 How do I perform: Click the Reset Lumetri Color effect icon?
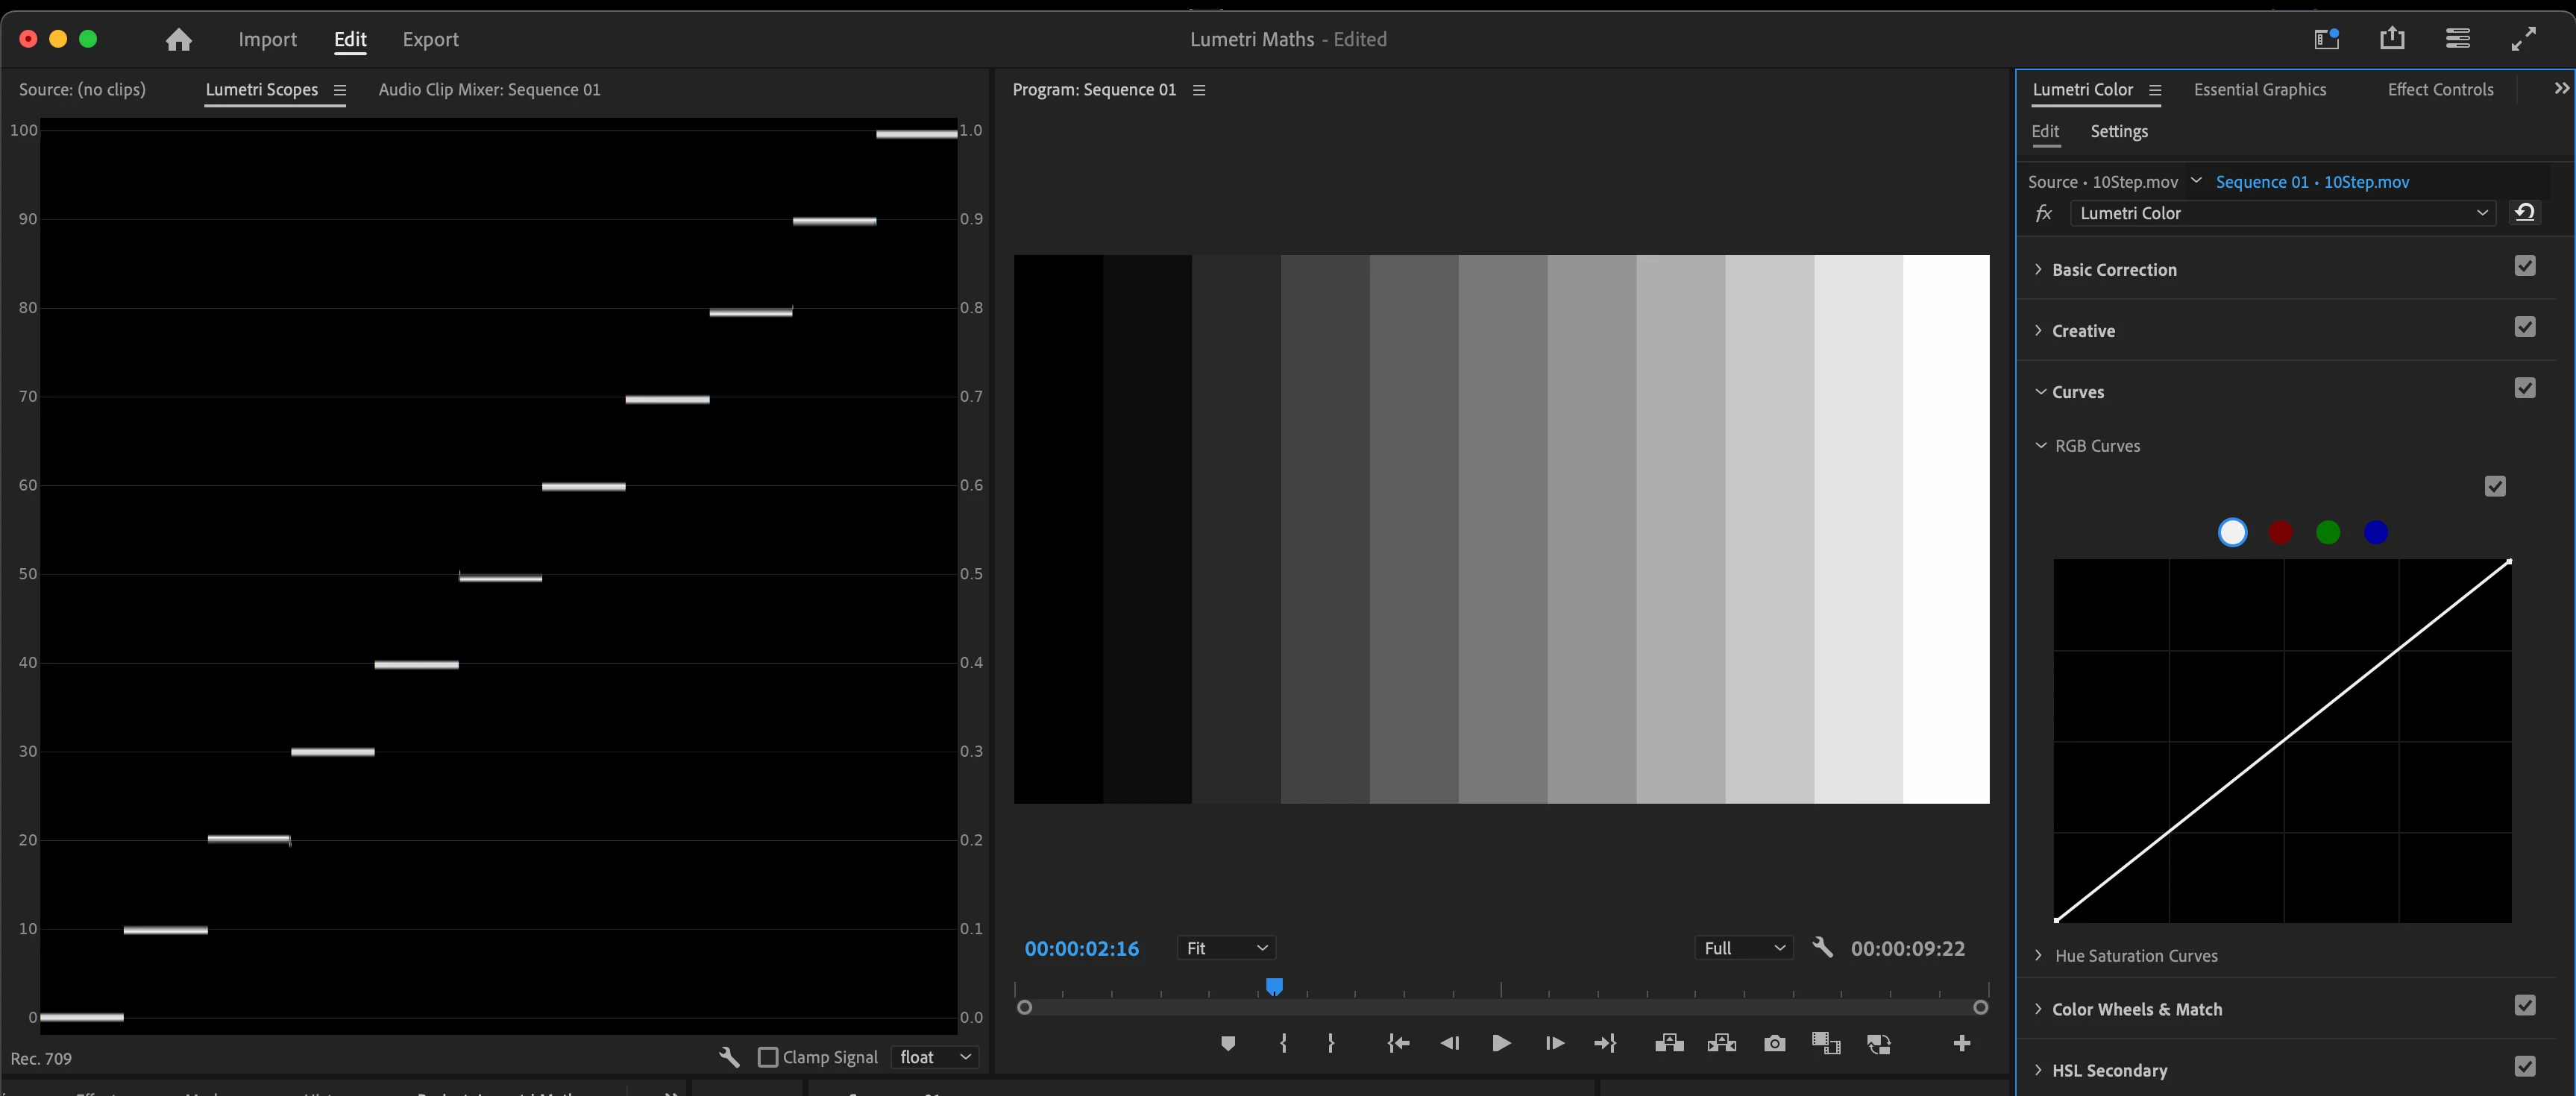click(x=2524, y=213)
